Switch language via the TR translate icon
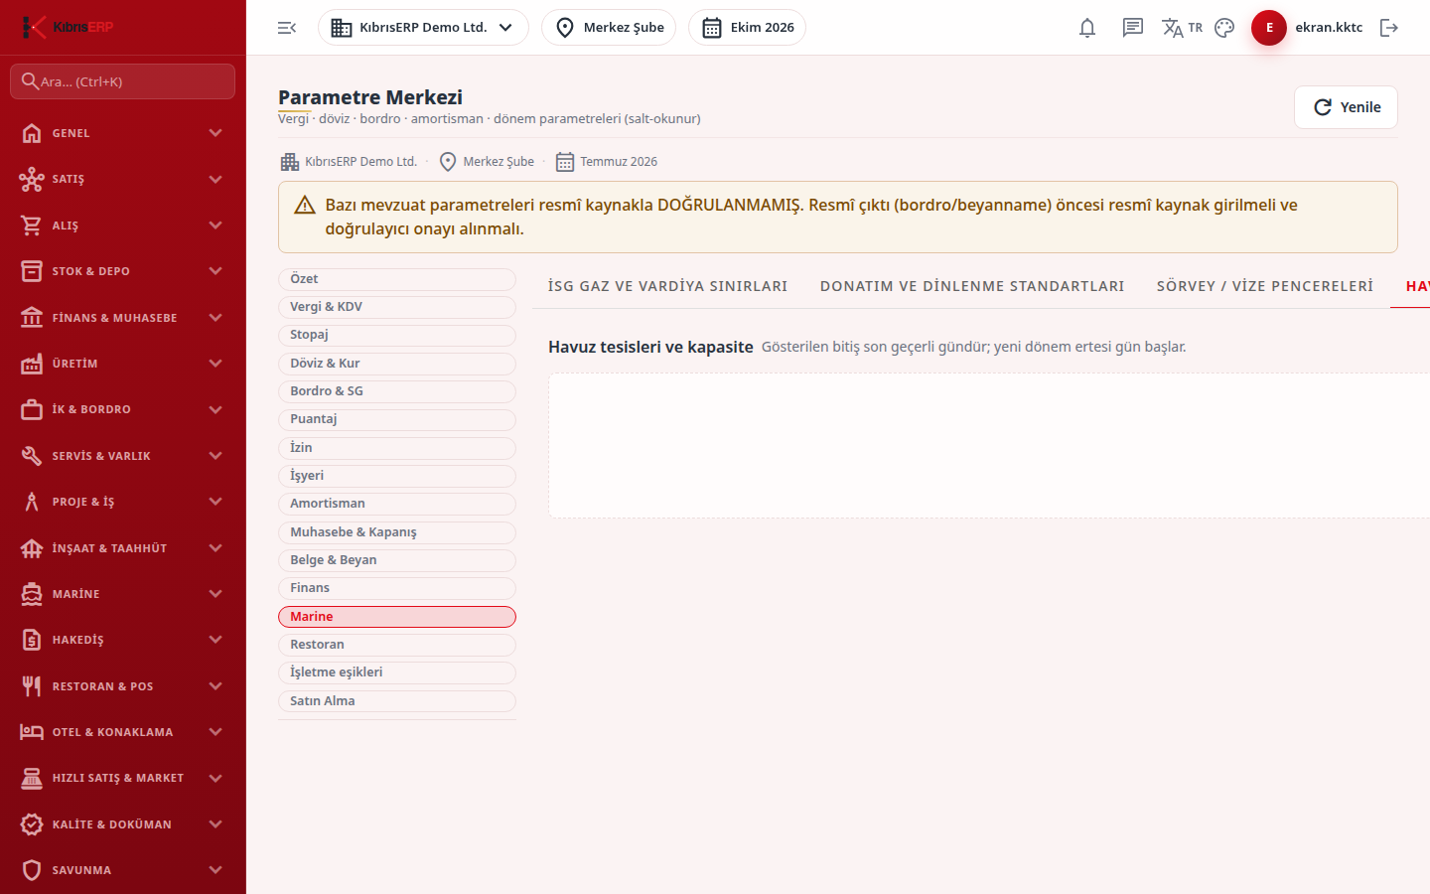This screenshot has width=1430, height=894. point(1182,28)
